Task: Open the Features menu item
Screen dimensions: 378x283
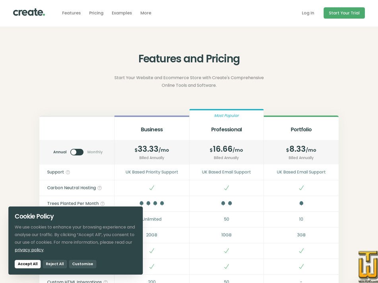Action: [72, 13]
